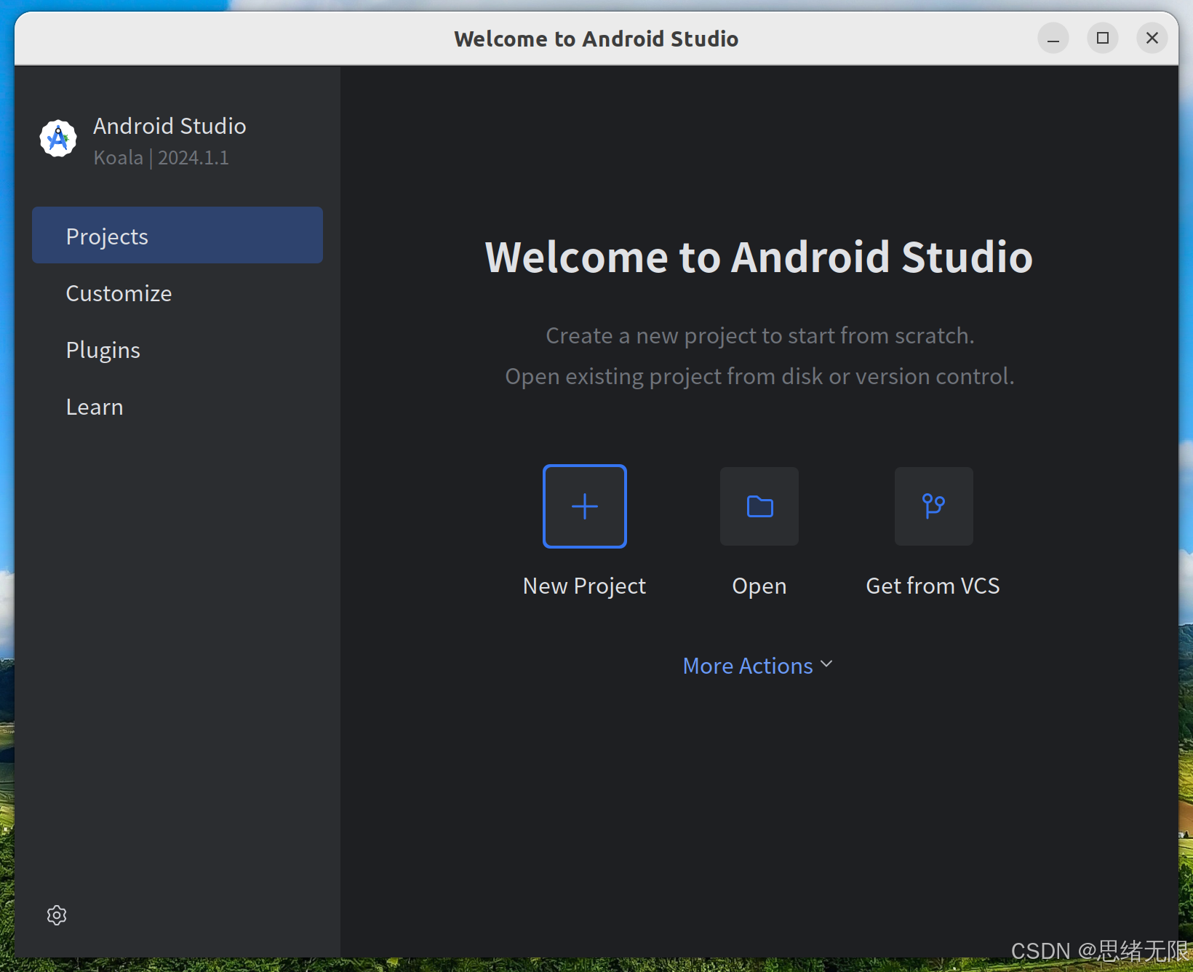Click the Get from VCS label

[933, 585]
